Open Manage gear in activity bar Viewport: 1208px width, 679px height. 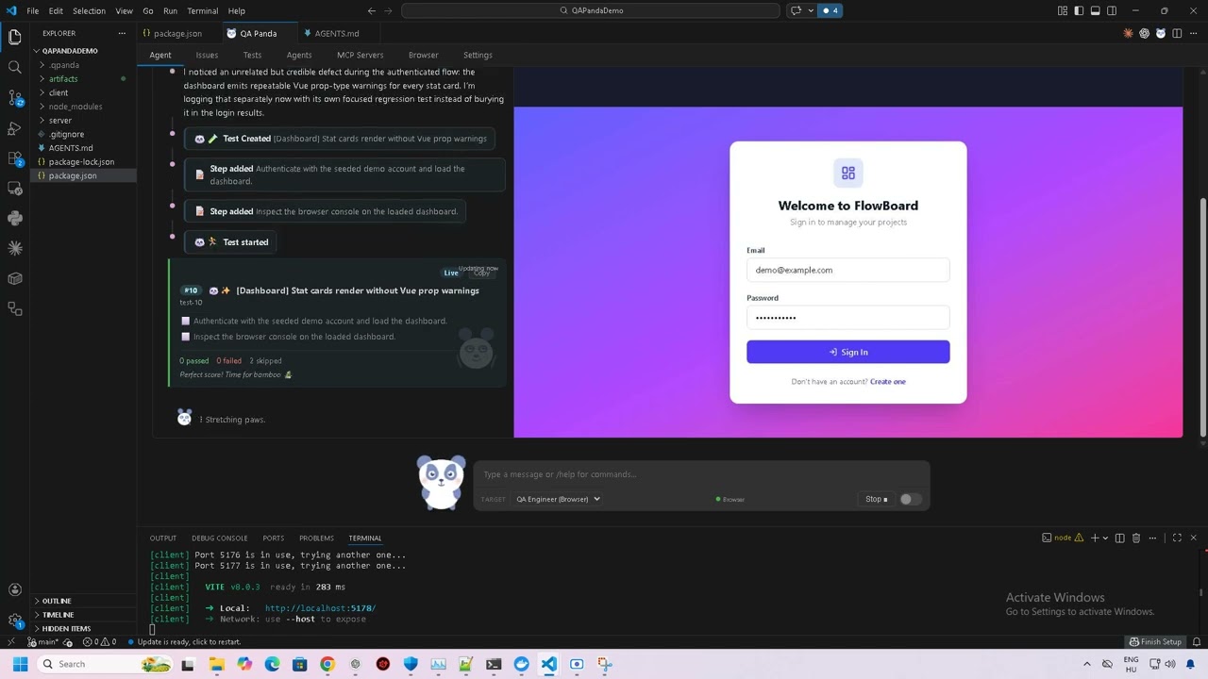pos(14,620)
